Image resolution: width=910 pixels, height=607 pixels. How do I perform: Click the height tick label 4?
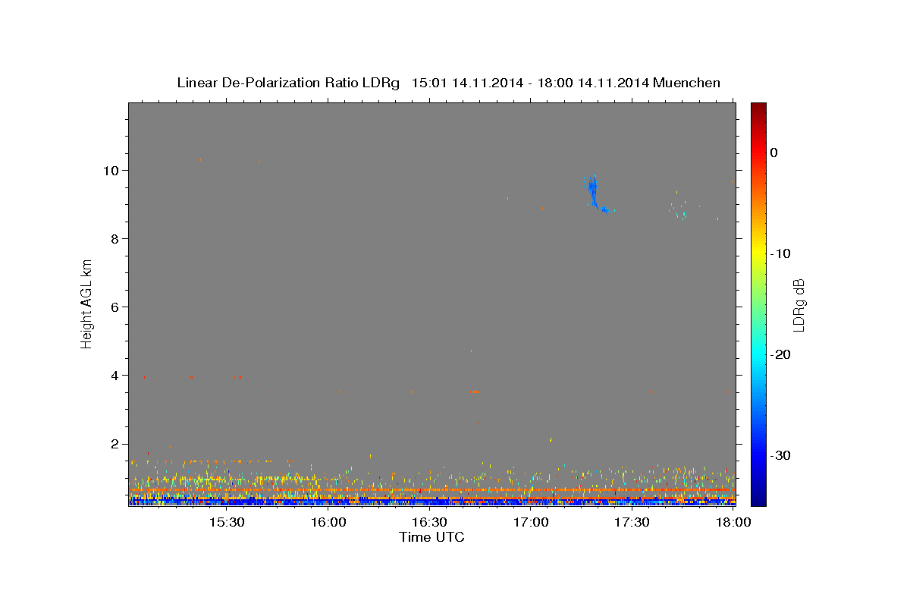115,376
